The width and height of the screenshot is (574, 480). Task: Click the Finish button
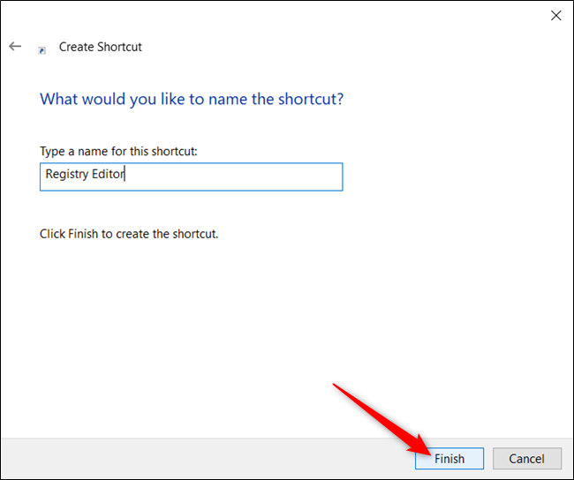pyautogui.click(x=449, y=459)
